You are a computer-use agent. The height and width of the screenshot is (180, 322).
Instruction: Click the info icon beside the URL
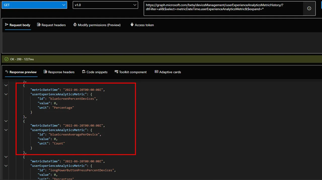click(309, 9)
